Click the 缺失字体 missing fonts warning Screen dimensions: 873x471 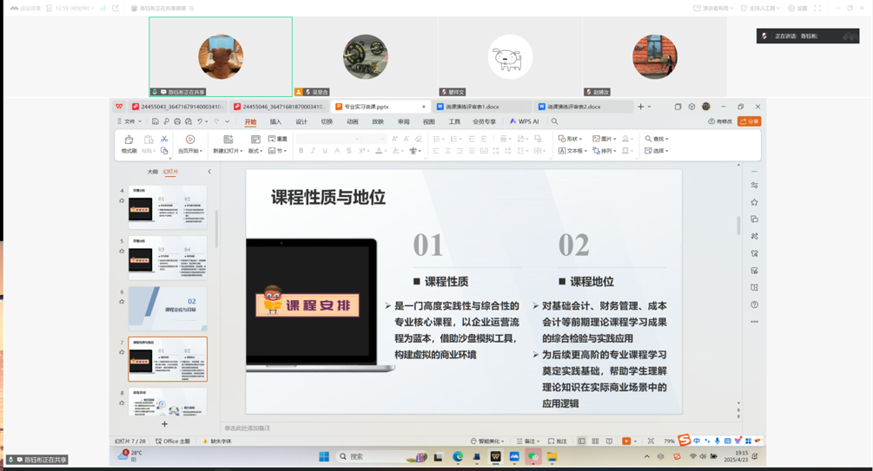[x=219, y=442]
